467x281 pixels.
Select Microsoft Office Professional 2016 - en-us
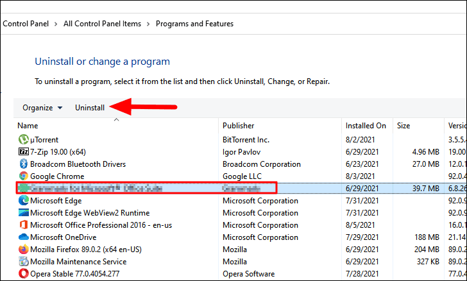101,225
